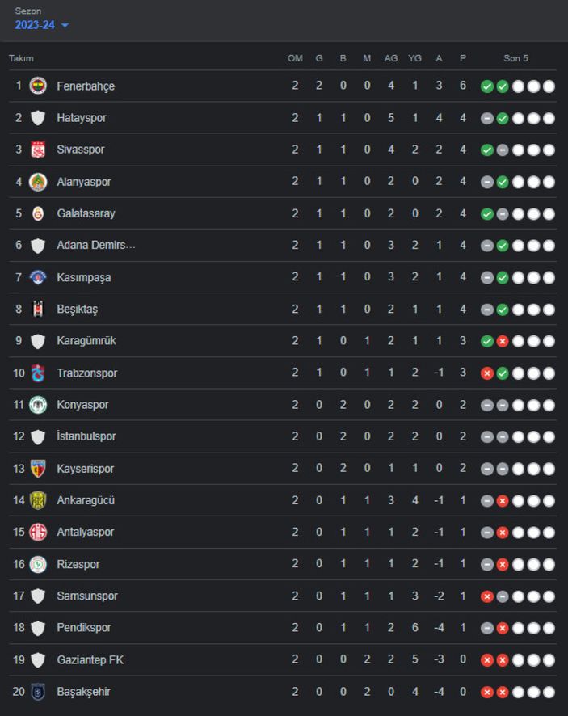The width and height of the screenshot is (568, 716).
Task: Click the Fenerbahçe club crest
Action: pyautogui.click(x=38, y=86)
